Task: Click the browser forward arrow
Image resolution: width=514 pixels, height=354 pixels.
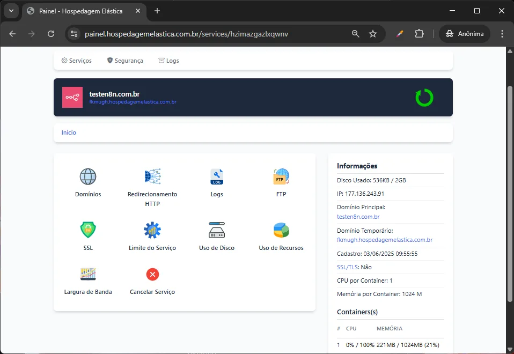Action: point(32,34)
